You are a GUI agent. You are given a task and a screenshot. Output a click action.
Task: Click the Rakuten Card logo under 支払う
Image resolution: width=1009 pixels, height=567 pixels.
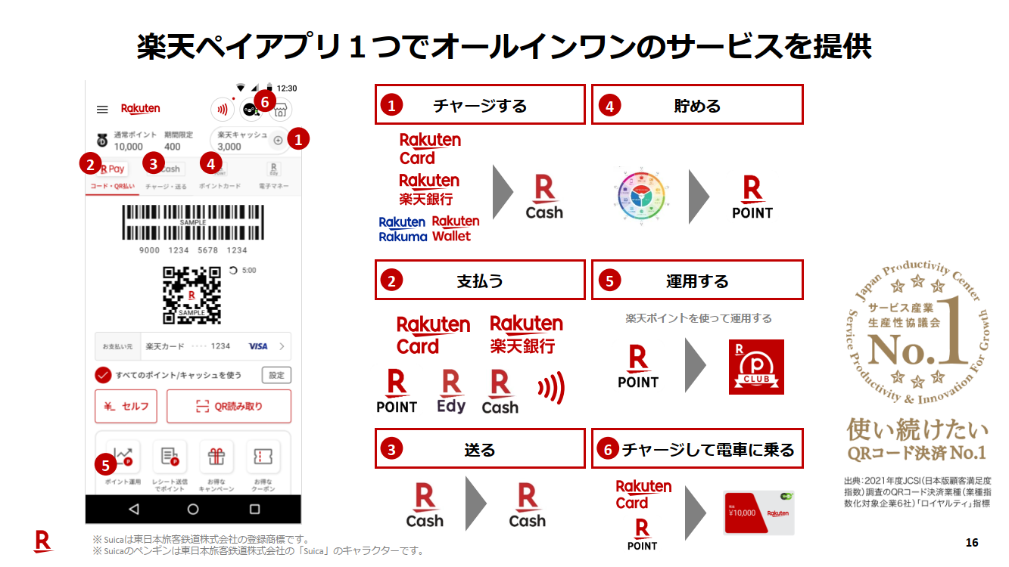tap(434, 336)
